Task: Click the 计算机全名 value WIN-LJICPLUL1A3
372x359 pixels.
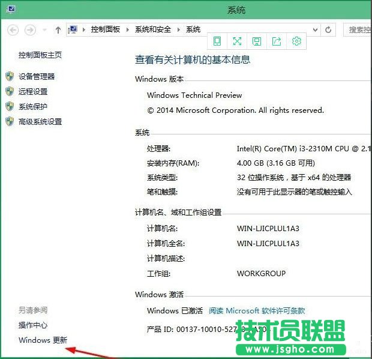Action: coord(268,243)
